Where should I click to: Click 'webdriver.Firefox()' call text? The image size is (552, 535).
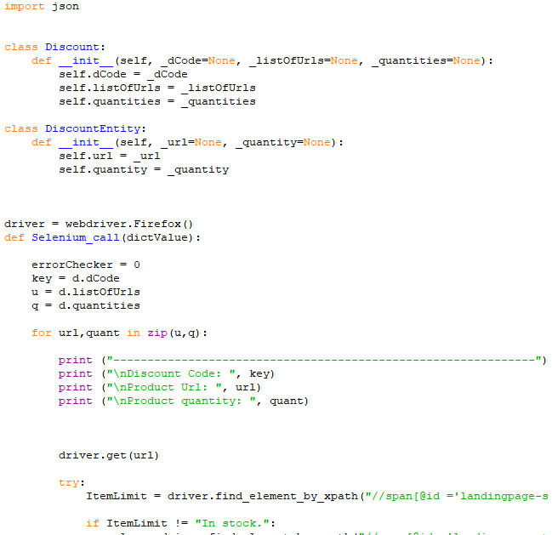[x=128, y=224]
